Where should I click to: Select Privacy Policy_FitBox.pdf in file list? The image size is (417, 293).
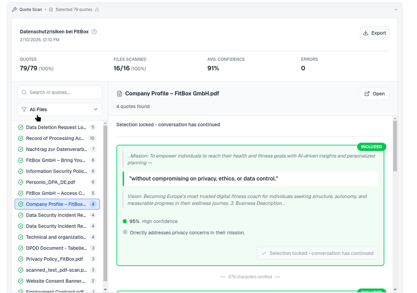54,259
